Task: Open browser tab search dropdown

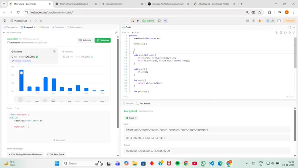Action: (4, 4)
